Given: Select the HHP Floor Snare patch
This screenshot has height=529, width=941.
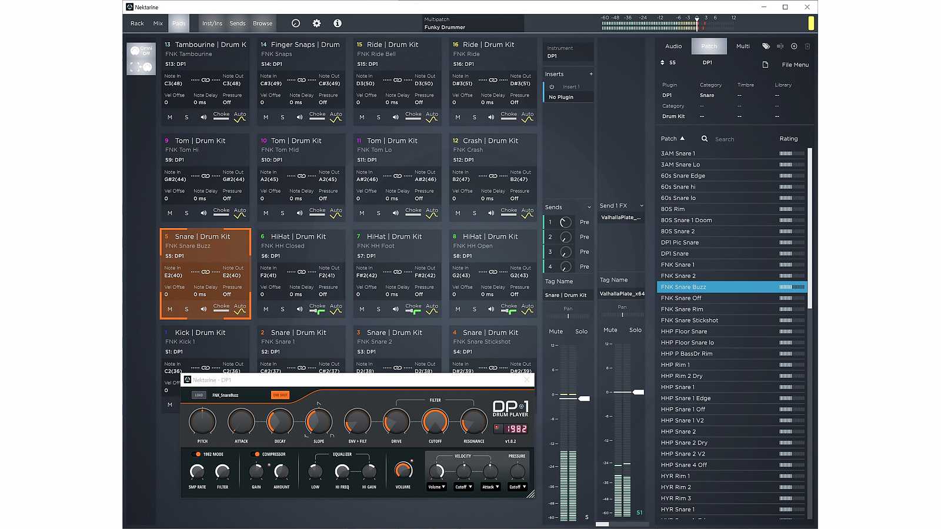Looking at the screenshot, I should pos(732,332).
